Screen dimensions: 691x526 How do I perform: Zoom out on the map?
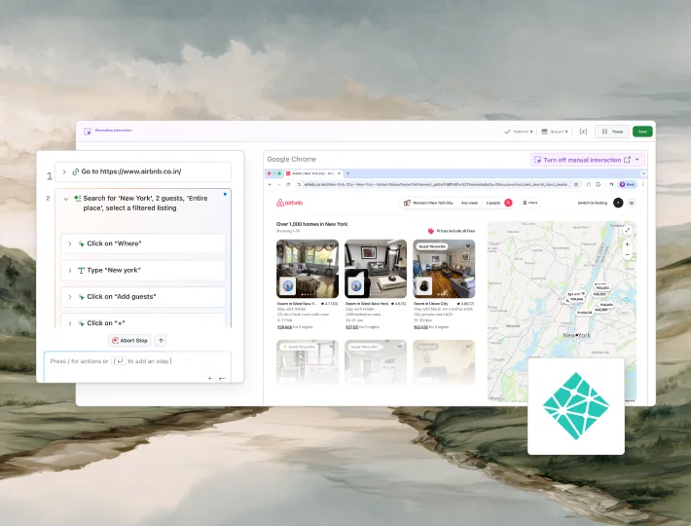pos(627,255)
